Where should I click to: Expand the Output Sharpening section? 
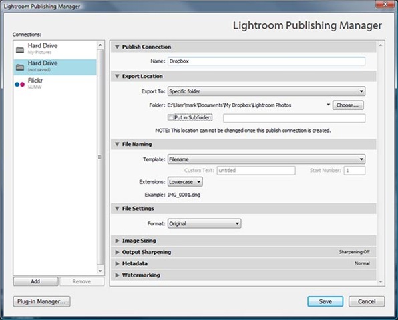point(117,252)
